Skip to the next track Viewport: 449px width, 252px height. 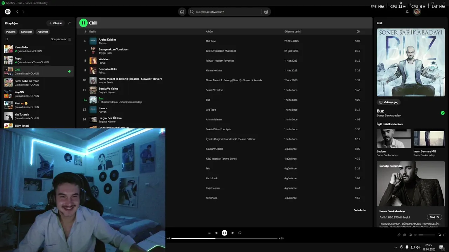pyautogui.click(x=233, y=233)
